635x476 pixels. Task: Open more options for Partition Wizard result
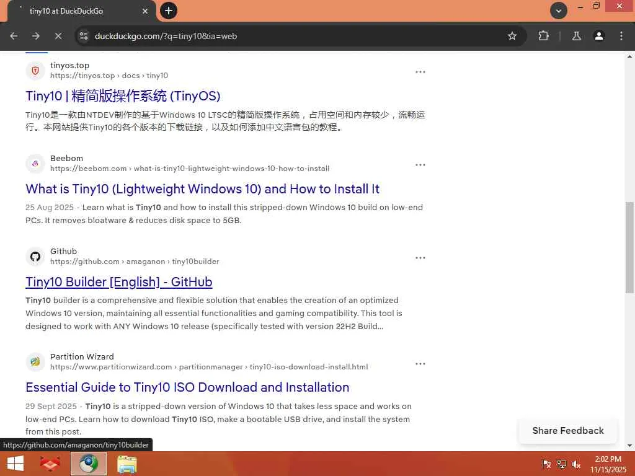pyautogui.click(x=420, y=363)
